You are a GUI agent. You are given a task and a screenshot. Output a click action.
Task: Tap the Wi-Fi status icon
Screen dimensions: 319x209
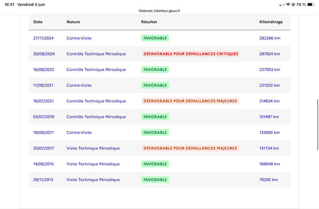(x=288, y=4)
